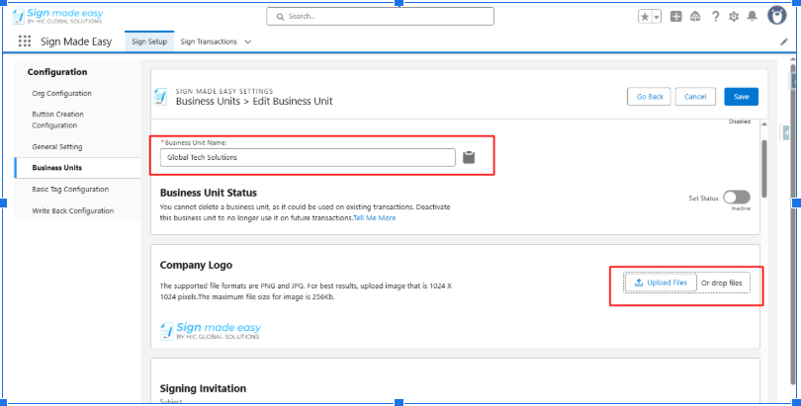Click inside the global Search box
The image size is (801, 406).
(x=380, y=17)
